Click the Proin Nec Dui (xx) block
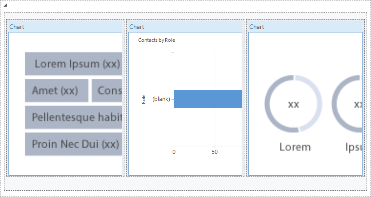The image size is (371, 197). coord(73,144)
